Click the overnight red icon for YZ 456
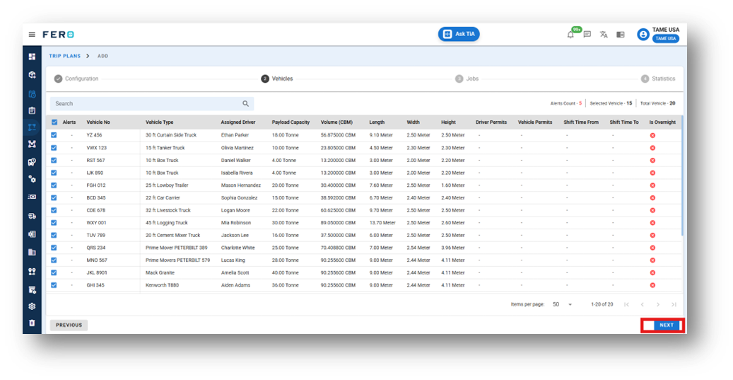The height and width of the screenshot is (380, 733). coord(652,135)
